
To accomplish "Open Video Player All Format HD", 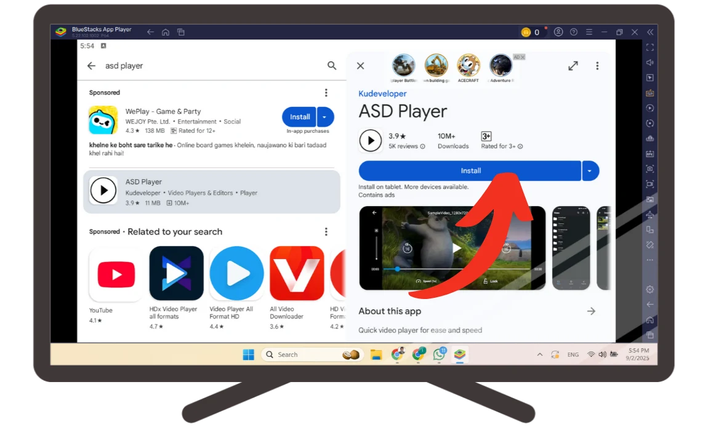I will (x=236, y=273).
